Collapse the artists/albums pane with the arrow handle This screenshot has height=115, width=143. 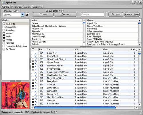pyautogui.click(x=86, y=47)
